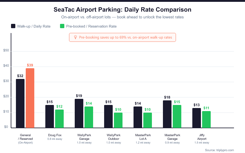Click the green Pre-booked / Reservation Rate legend swatch

[x=62, y=26]
